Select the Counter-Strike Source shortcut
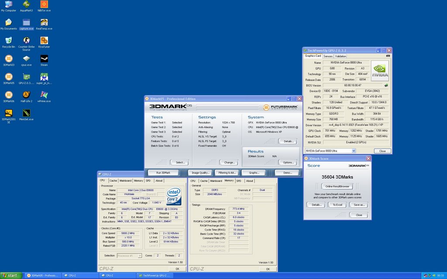Screen dimensions: 447x279 point(26,44)
